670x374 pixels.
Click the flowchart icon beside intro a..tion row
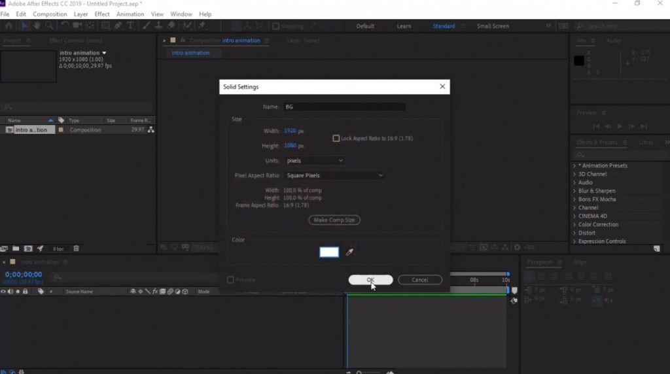(151, 130)
